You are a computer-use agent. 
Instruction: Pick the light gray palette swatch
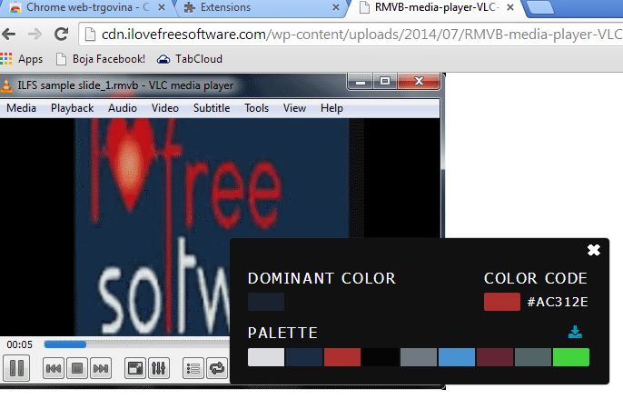click(266, 357)
